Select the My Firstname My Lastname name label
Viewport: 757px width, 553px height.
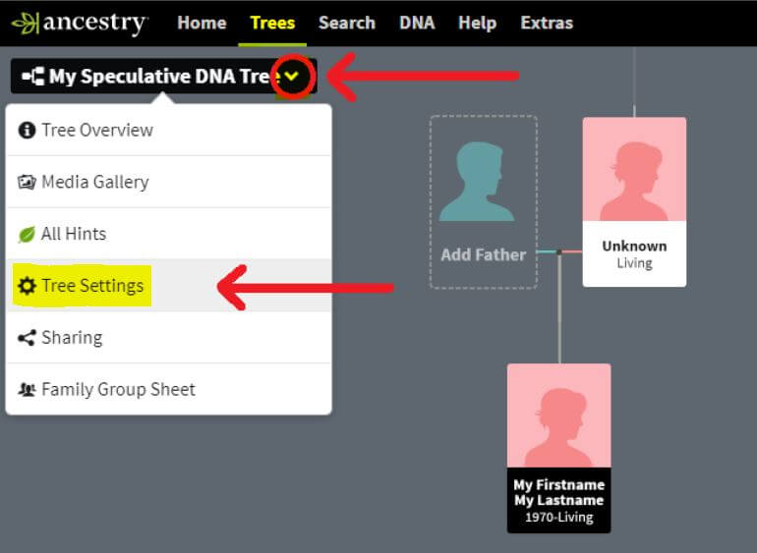click(x=559, y=492)
